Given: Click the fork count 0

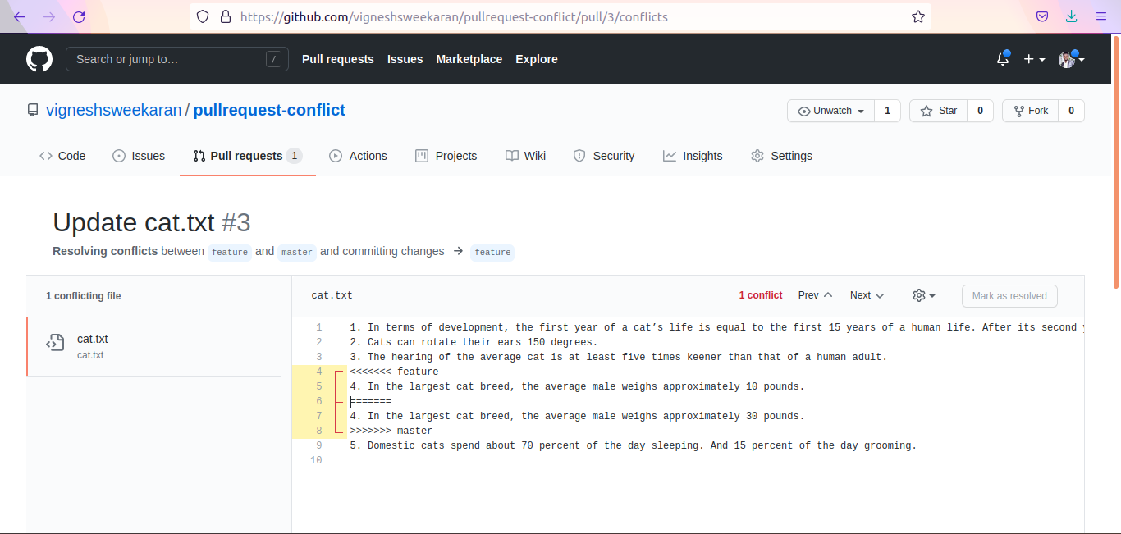Looking at the screenshot, I should point(1071,111).
